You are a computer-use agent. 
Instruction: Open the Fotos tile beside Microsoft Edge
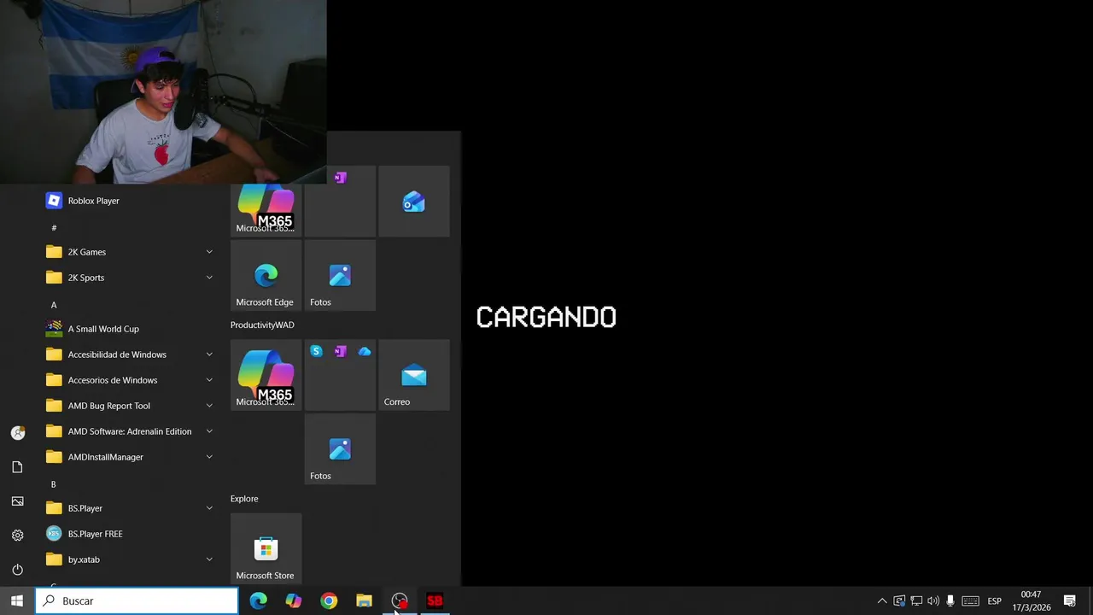[340, 275]
